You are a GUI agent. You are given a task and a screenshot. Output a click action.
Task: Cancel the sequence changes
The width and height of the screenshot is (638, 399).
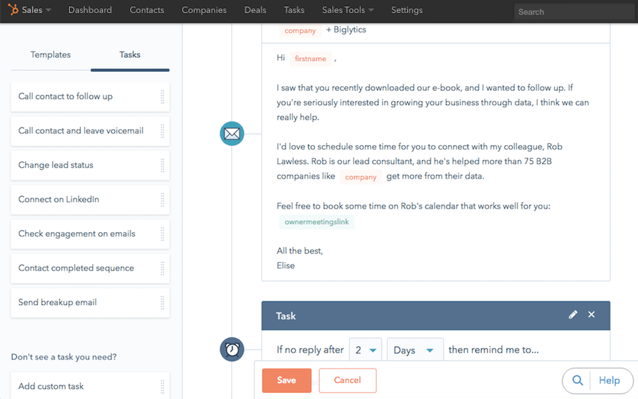(x=348, y=380)
